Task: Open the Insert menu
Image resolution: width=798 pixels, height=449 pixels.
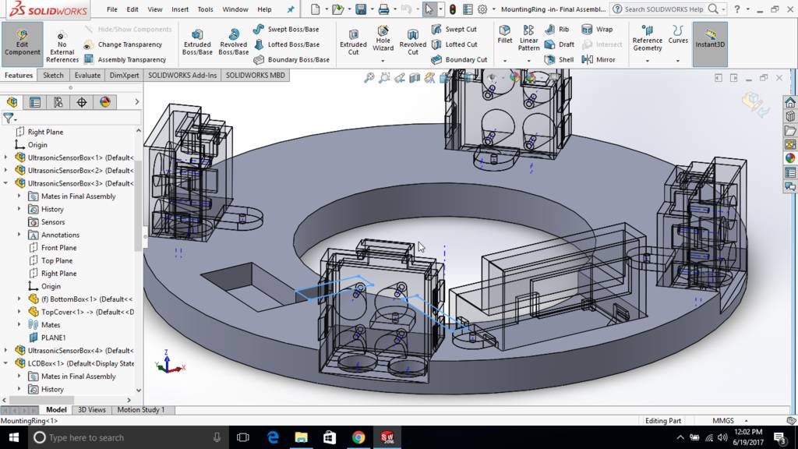Action: tap(180, 9)
